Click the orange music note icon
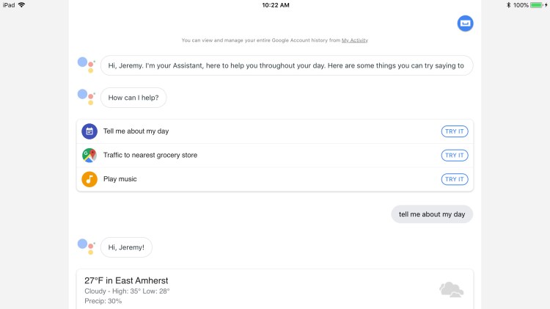 (x=89, y=179)
